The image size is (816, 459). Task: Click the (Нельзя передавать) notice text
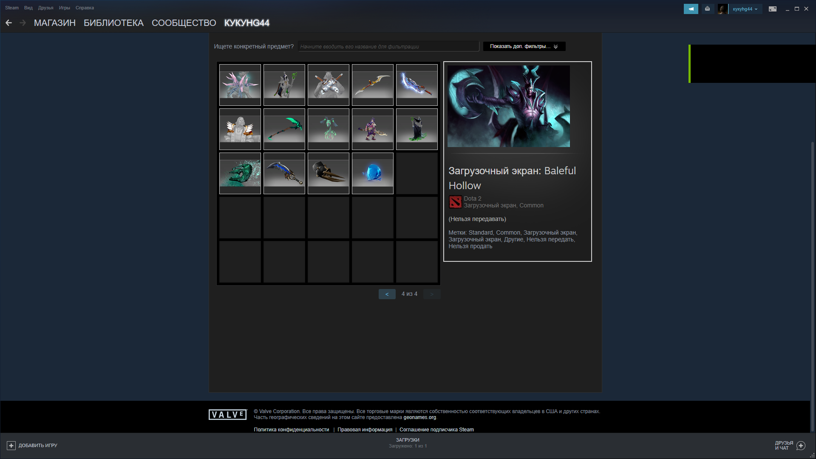477,219
